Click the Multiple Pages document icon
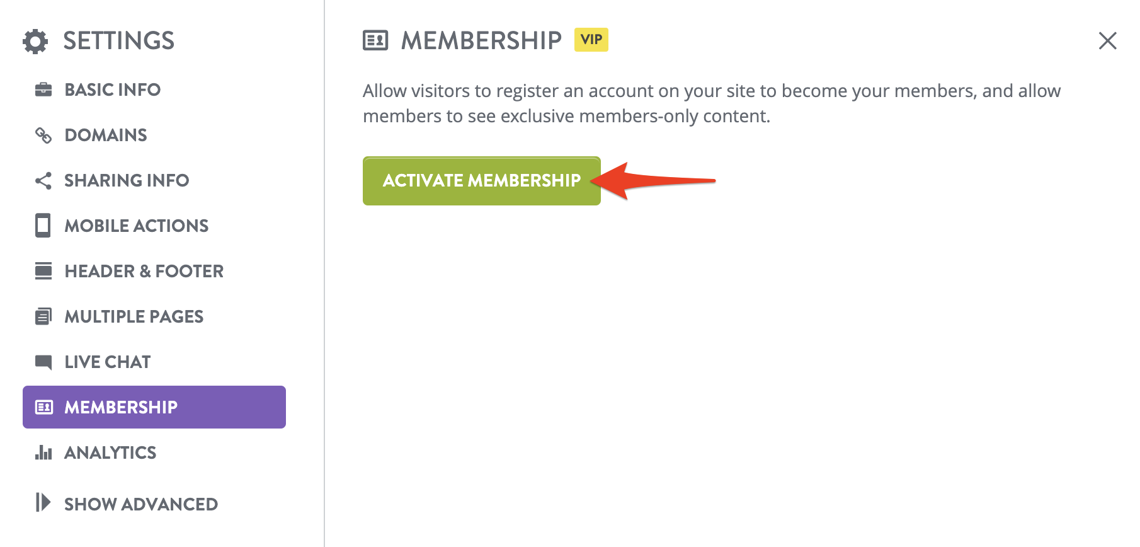This screenshot has height=547, width=1140. (x=43, y=316)
